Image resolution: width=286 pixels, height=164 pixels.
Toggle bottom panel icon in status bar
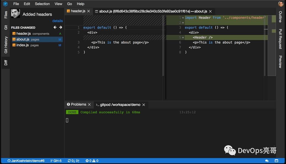pos(276,161)
